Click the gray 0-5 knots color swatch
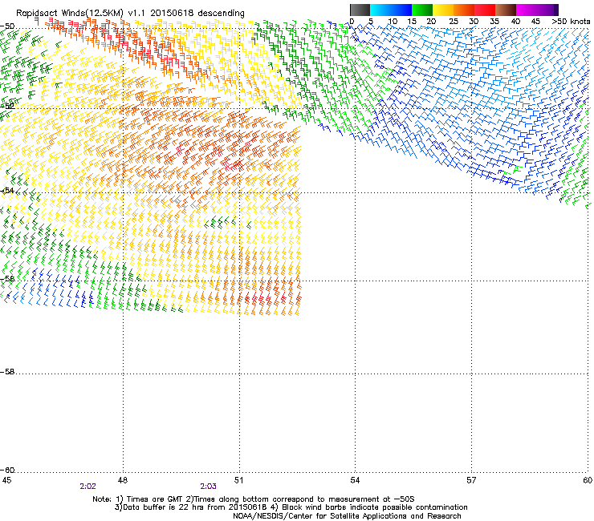 (x=360, y=10)
